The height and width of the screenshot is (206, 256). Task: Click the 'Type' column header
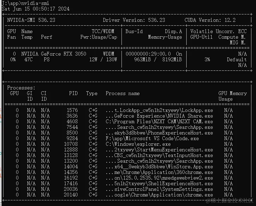(x=92, y=93)
